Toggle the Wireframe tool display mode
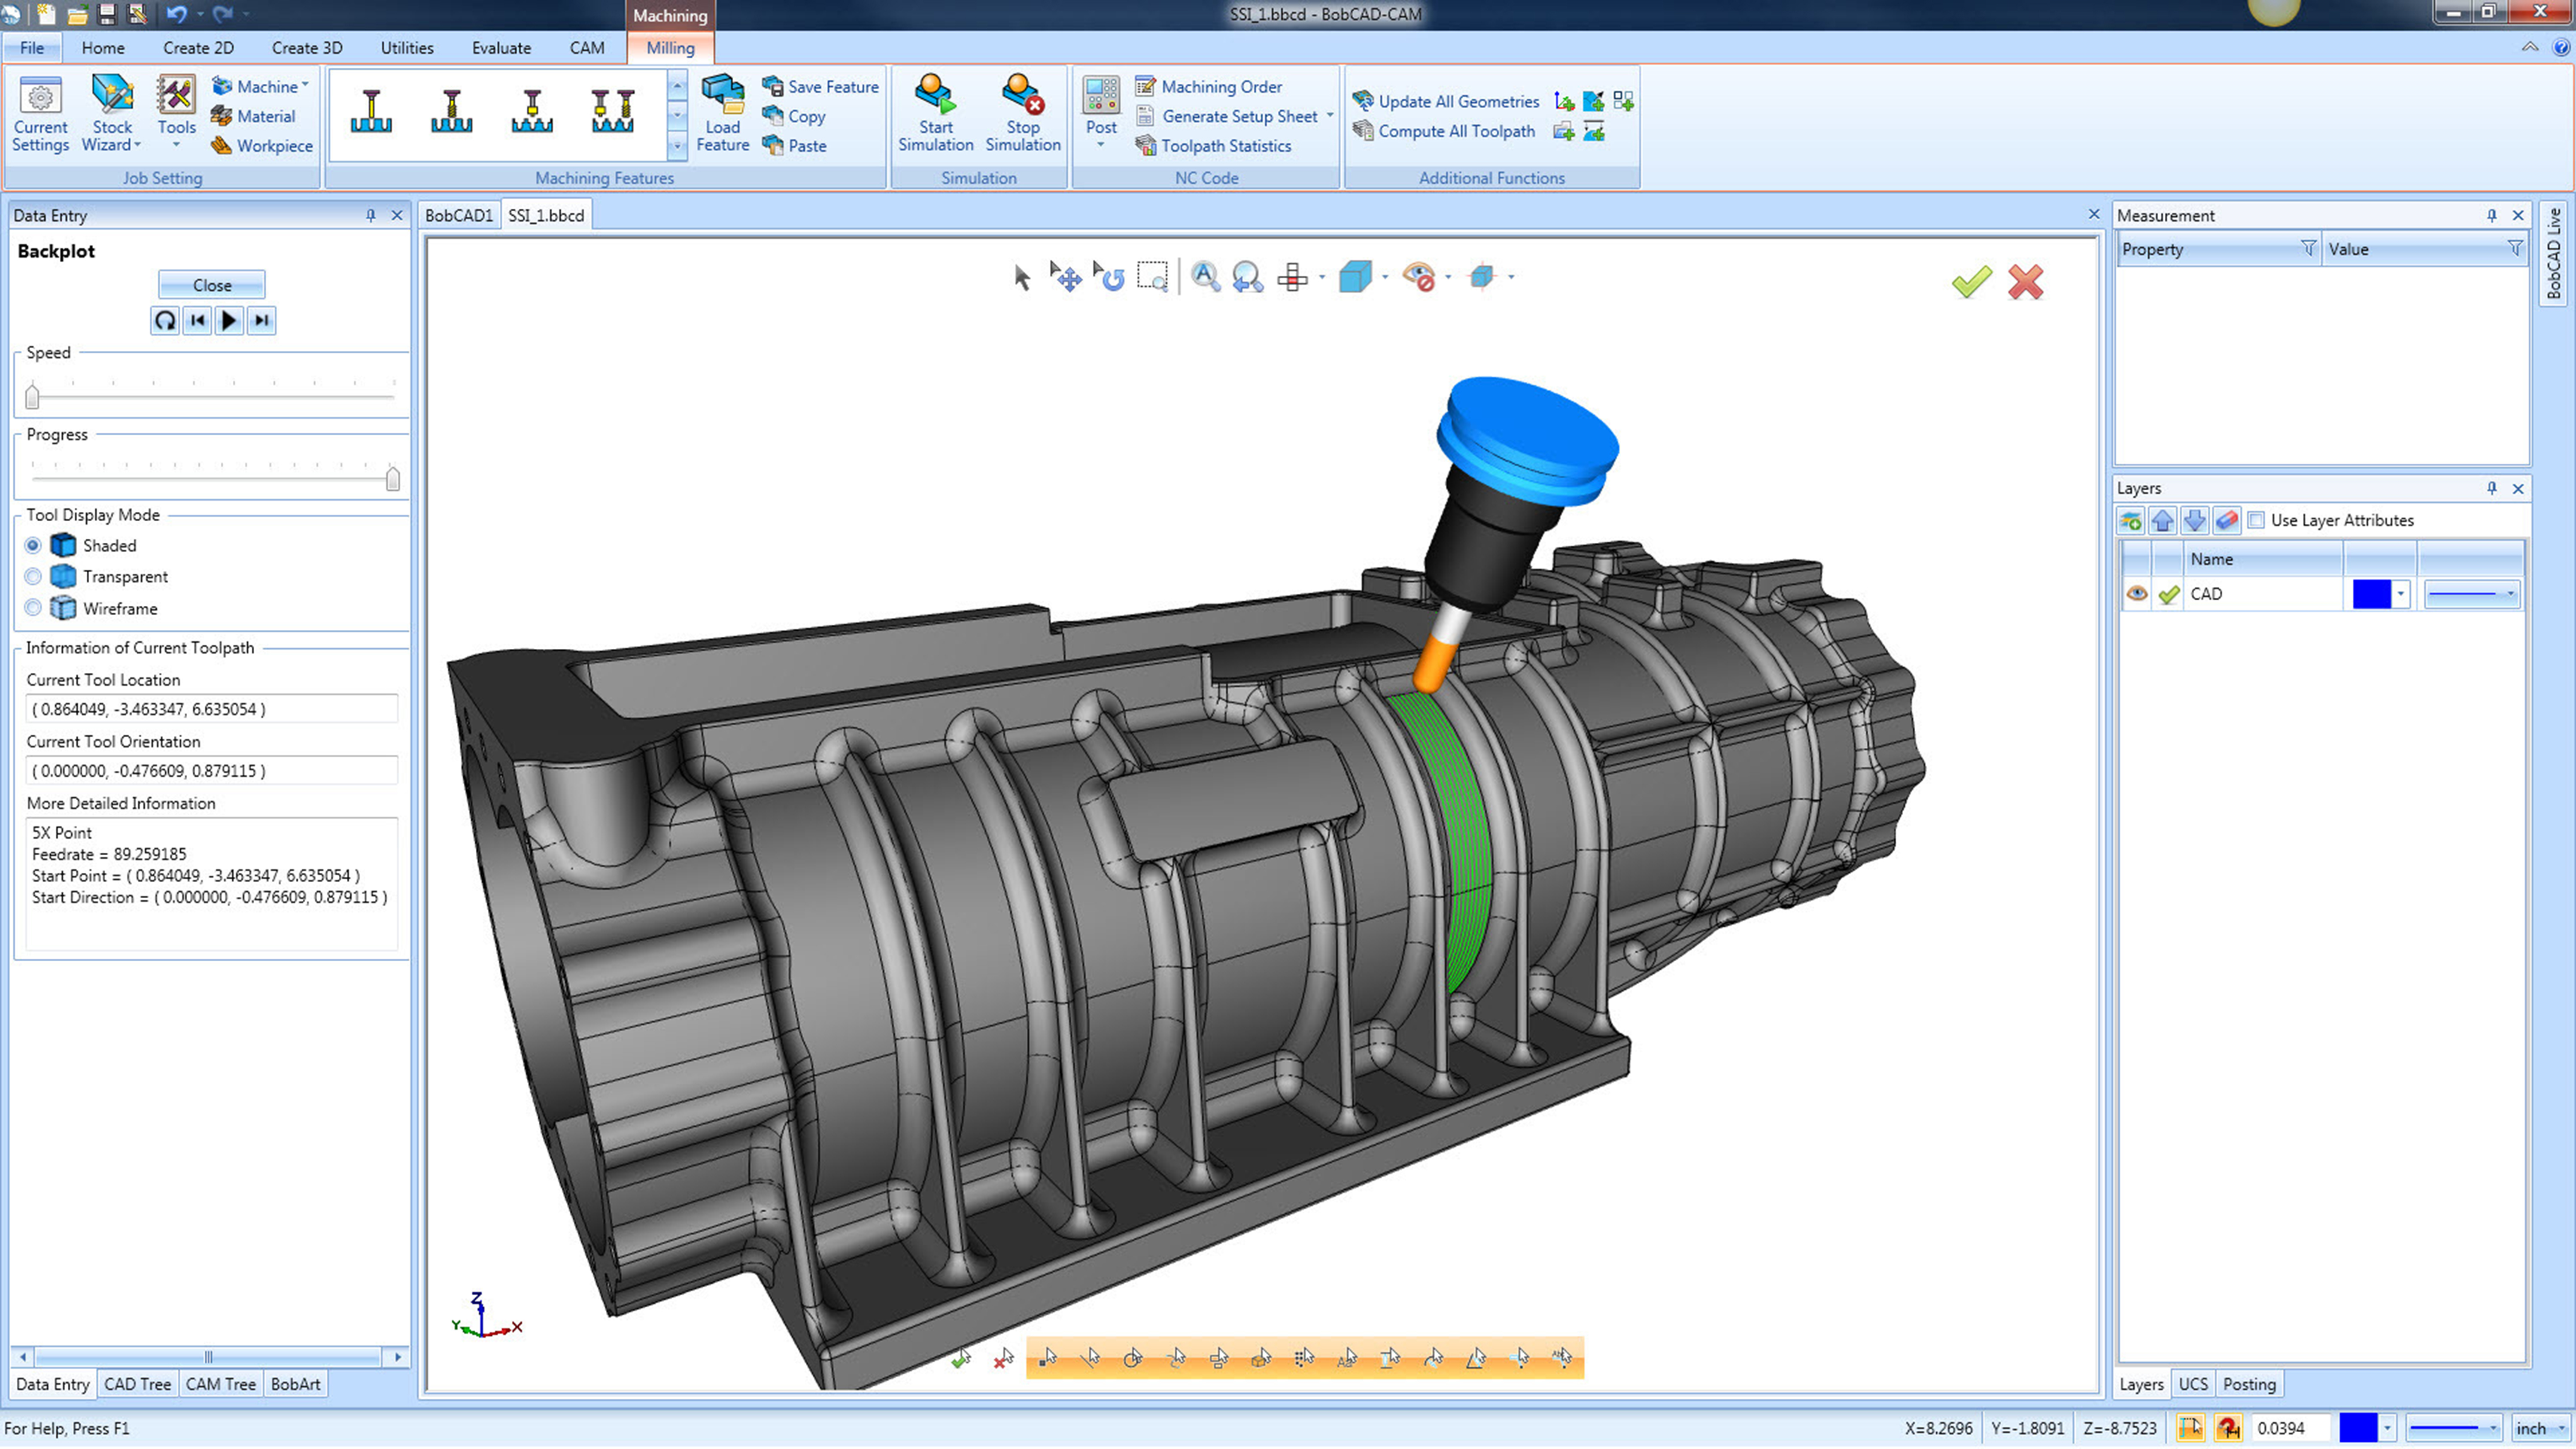Viewport: 2576px width, 1449px height. pos(33,609)
